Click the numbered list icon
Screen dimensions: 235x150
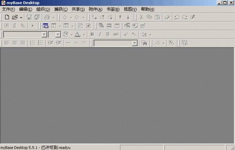[33, 43]
